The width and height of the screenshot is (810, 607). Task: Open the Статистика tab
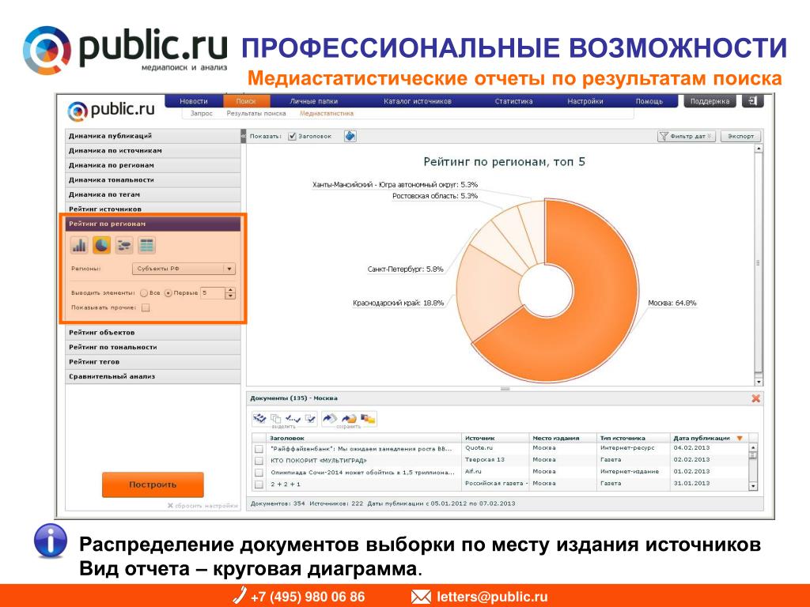click(x=513, y=101)
